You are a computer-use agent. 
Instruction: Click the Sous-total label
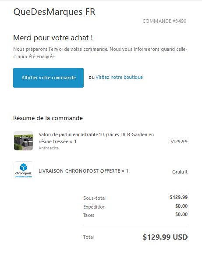pos(94,198)
